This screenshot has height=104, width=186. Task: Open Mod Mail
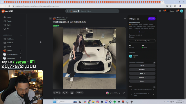pyautogui.click(x=10, y=43)
